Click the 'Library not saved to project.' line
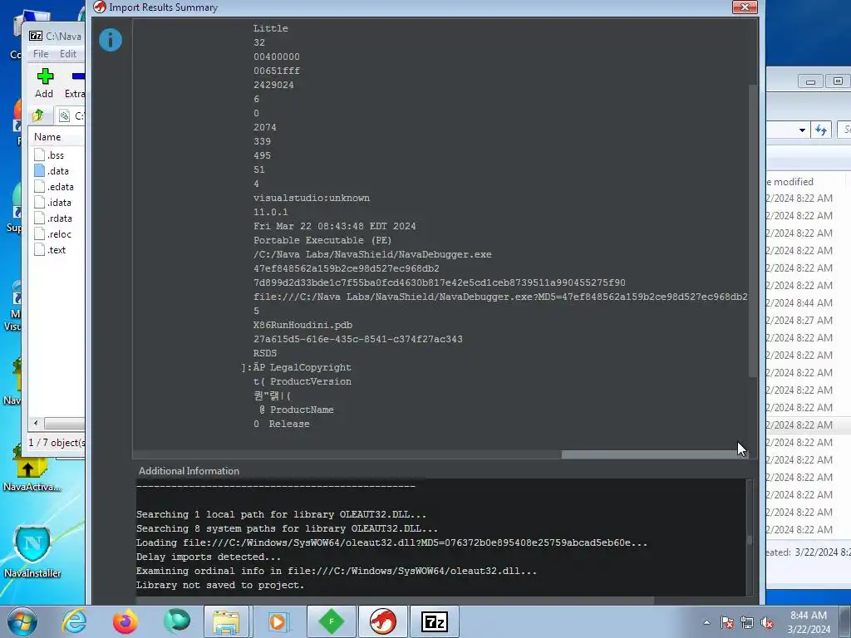 pos(220,585)
